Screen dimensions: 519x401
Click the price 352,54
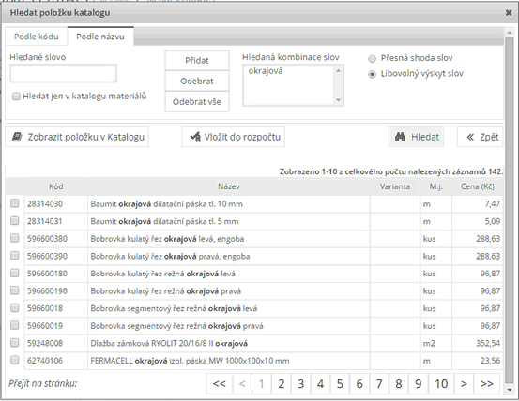(488, 344)
